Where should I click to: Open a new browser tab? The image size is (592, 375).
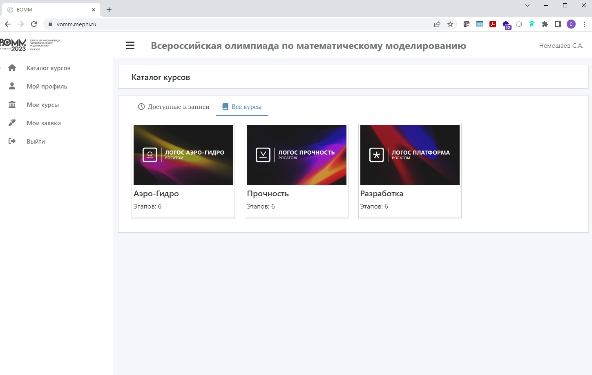coord(109,10)
